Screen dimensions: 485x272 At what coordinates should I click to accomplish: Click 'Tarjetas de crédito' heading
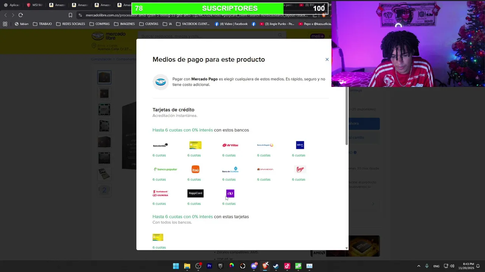tap(174, 110)
